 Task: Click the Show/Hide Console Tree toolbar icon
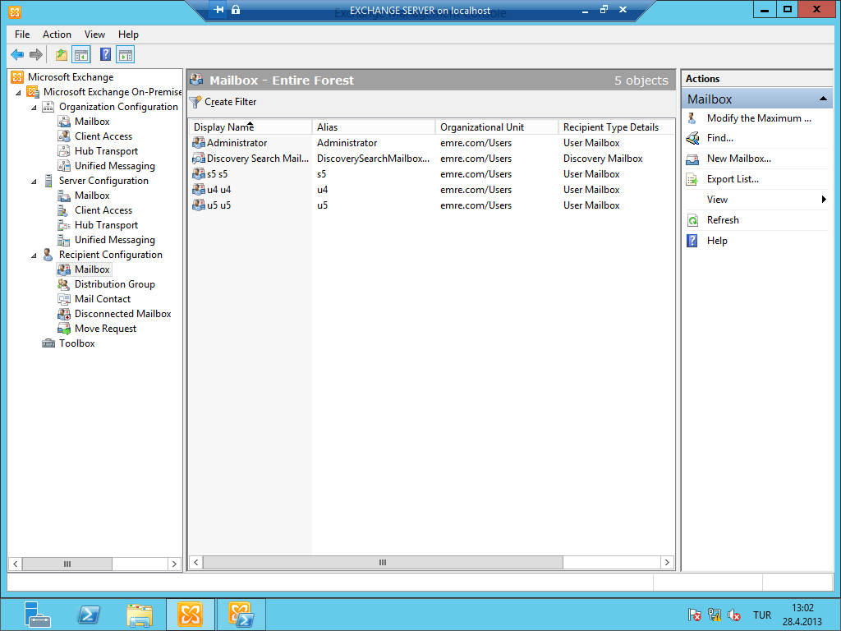(80, 54)
